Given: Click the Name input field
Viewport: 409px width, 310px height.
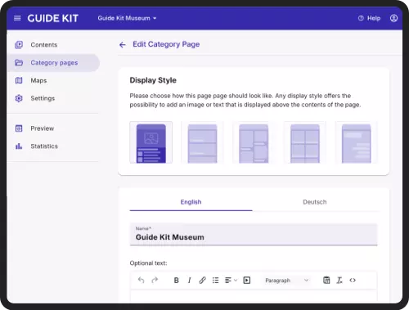Looking at the screenshot, I should pos(254,234).
